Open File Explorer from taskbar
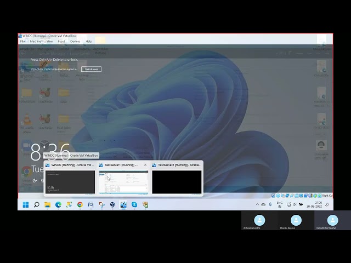 (x=48, y=204)
